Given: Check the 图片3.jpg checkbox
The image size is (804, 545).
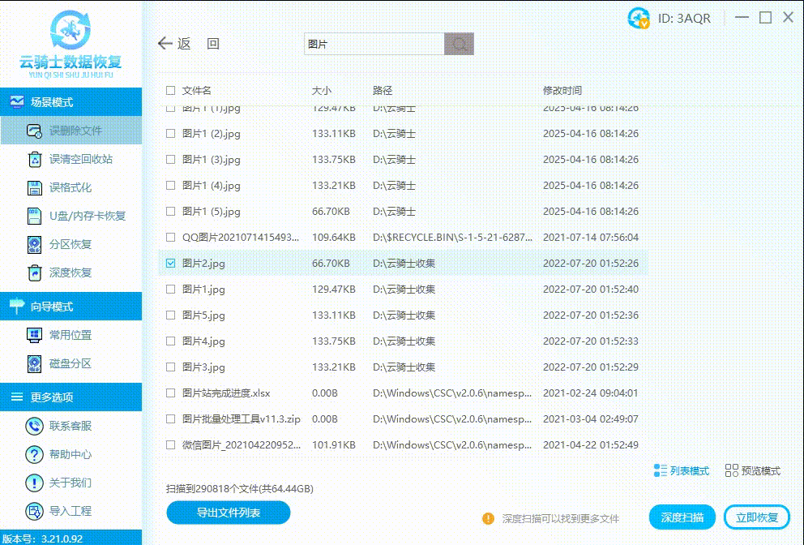Looking at the screenshot, I should (x=171, y=367).
